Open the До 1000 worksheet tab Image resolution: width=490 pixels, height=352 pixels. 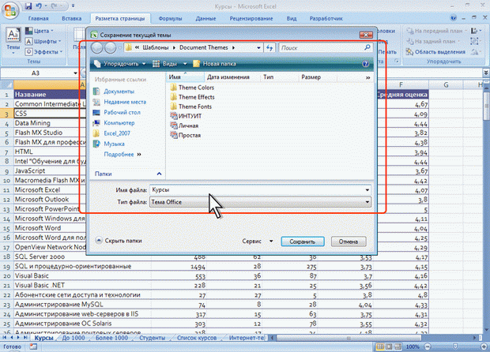pyautogui.click(x=73, y=338)
